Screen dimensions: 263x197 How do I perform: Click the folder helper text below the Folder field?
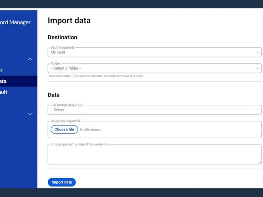96,76
